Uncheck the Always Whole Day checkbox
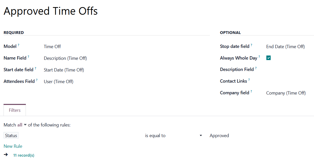 (268, 58)
